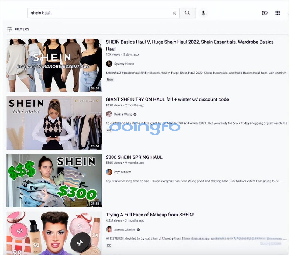Viewport: 289px width, 255px height.
Task: Click the '2 months ago' views line
Action: [x=125, y=105]
